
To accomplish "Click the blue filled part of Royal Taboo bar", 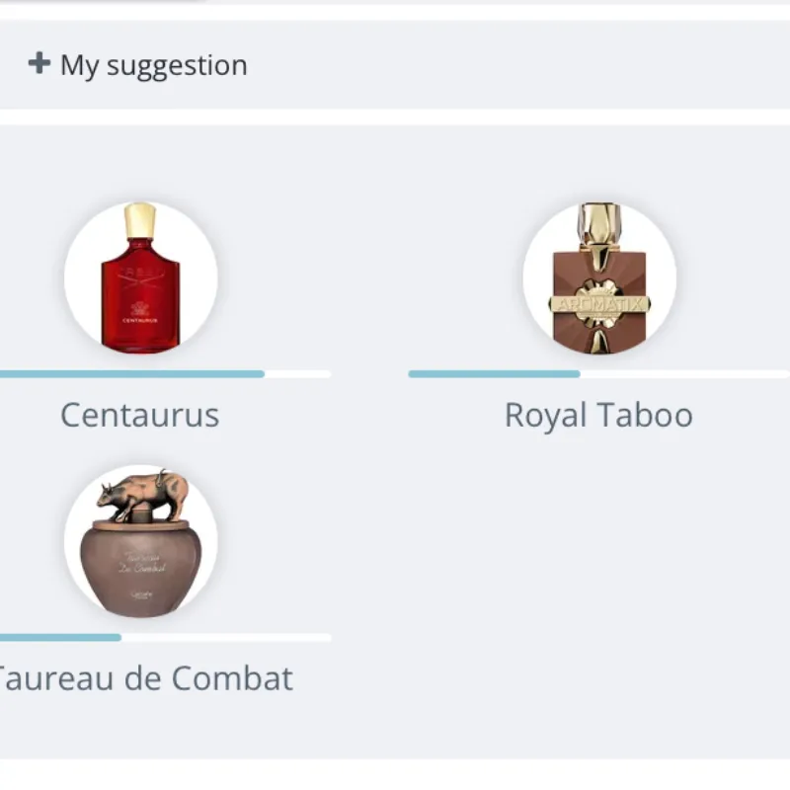I will pyautogui.click(x=494, y=374).
